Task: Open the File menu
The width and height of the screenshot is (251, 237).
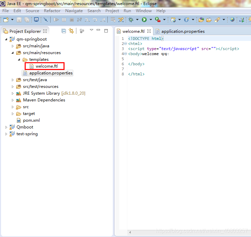Action: (6, 11)
